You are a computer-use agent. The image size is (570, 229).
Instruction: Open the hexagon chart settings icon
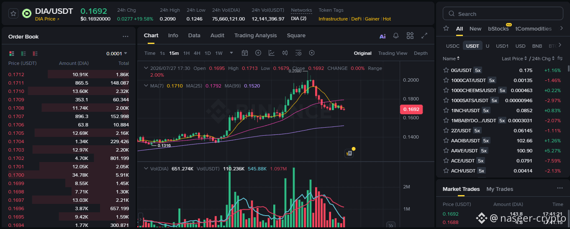[312, 53]
